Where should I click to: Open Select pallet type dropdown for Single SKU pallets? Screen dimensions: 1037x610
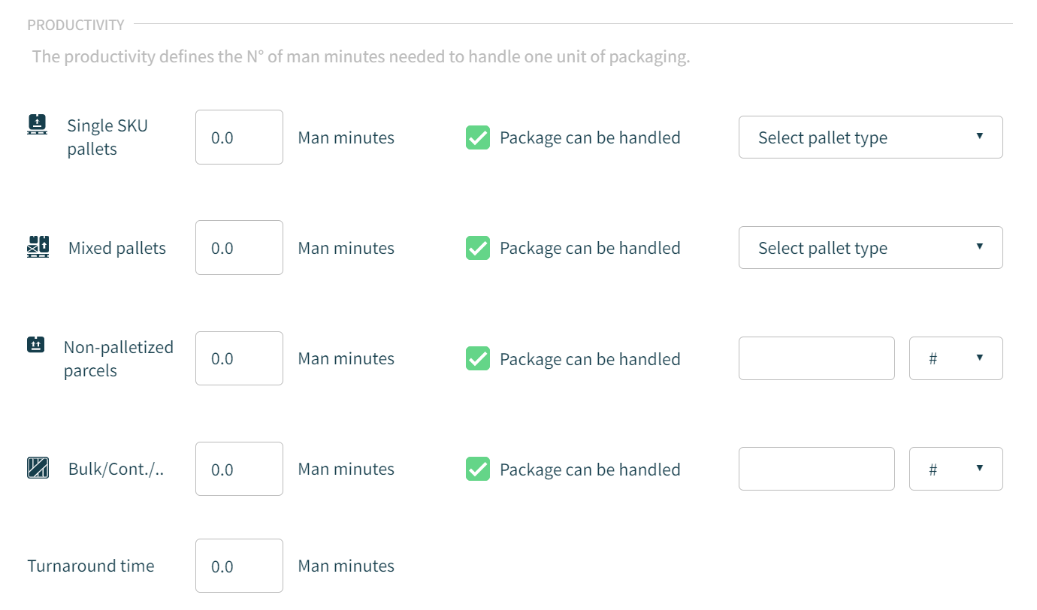870,137
